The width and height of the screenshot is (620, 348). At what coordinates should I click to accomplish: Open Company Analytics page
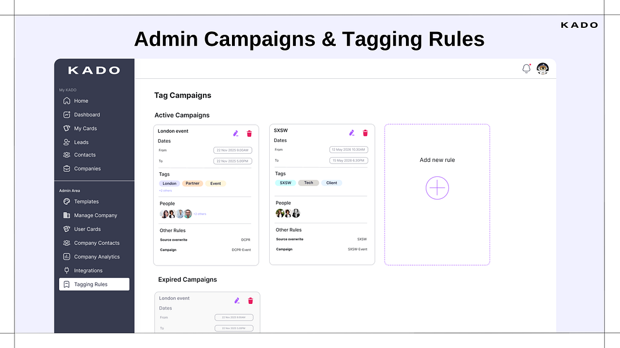[x=97, y=256]
